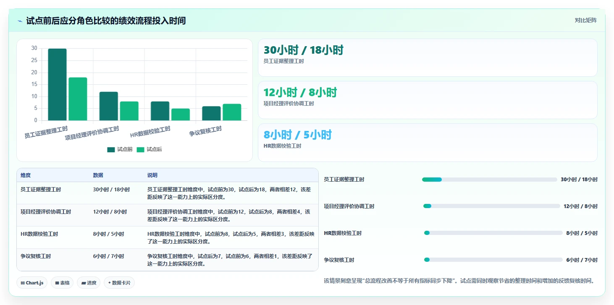Image resolution: width=614 pixels, height=305 pixels.
Task: Click the 争议复核工时 x-axis label in chart
Action: click(205, 131)
